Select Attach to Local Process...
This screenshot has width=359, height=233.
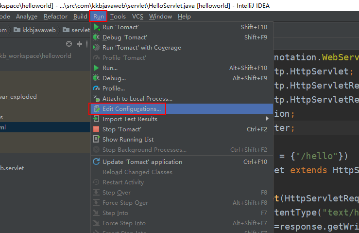(x=182, y=99)
